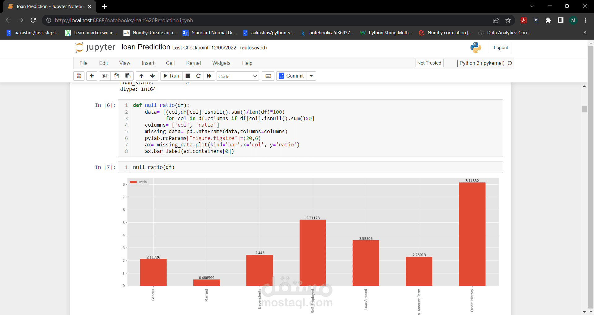This screenshot has width=594, height=315.
Task: Toggle the ratio legend in the chart
Action: [x=139, y=182]
